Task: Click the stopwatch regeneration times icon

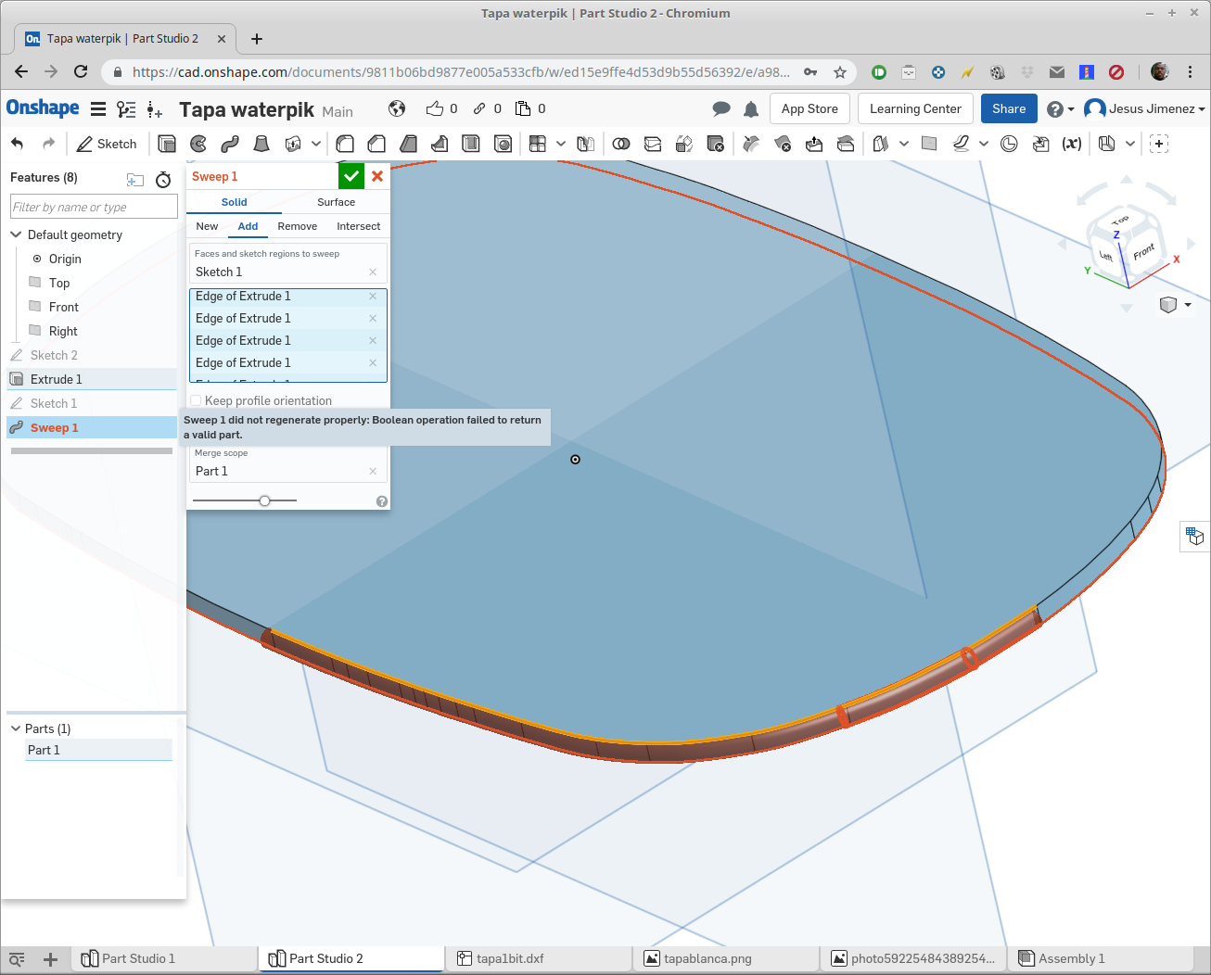Action: point(163,179)
